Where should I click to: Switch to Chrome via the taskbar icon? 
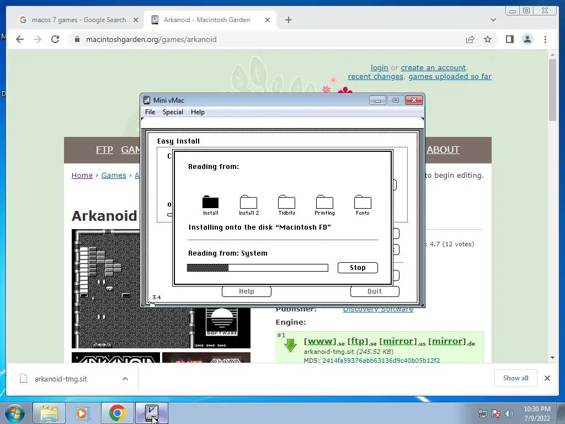(x=117, y=413)
